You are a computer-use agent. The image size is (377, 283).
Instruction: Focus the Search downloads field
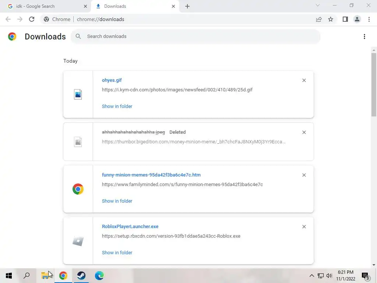[195, 36]
